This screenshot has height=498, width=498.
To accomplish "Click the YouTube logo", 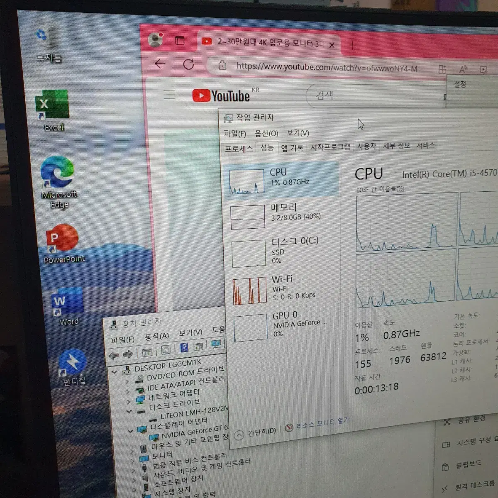I will 221,96.
